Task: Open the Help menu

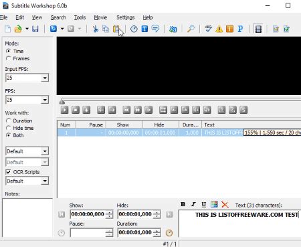Action: click(x=148, y=17)
